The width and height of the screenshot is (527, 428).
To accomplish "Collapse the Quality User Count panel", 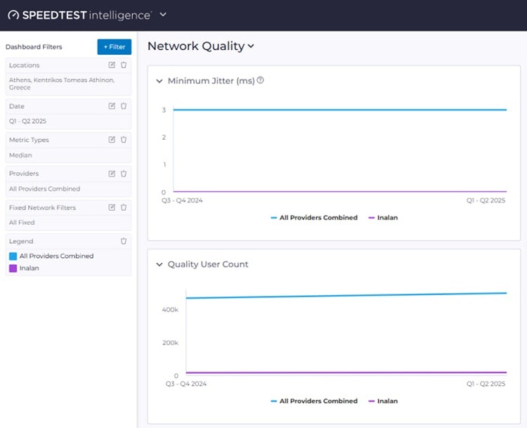I will coord(160,265).
